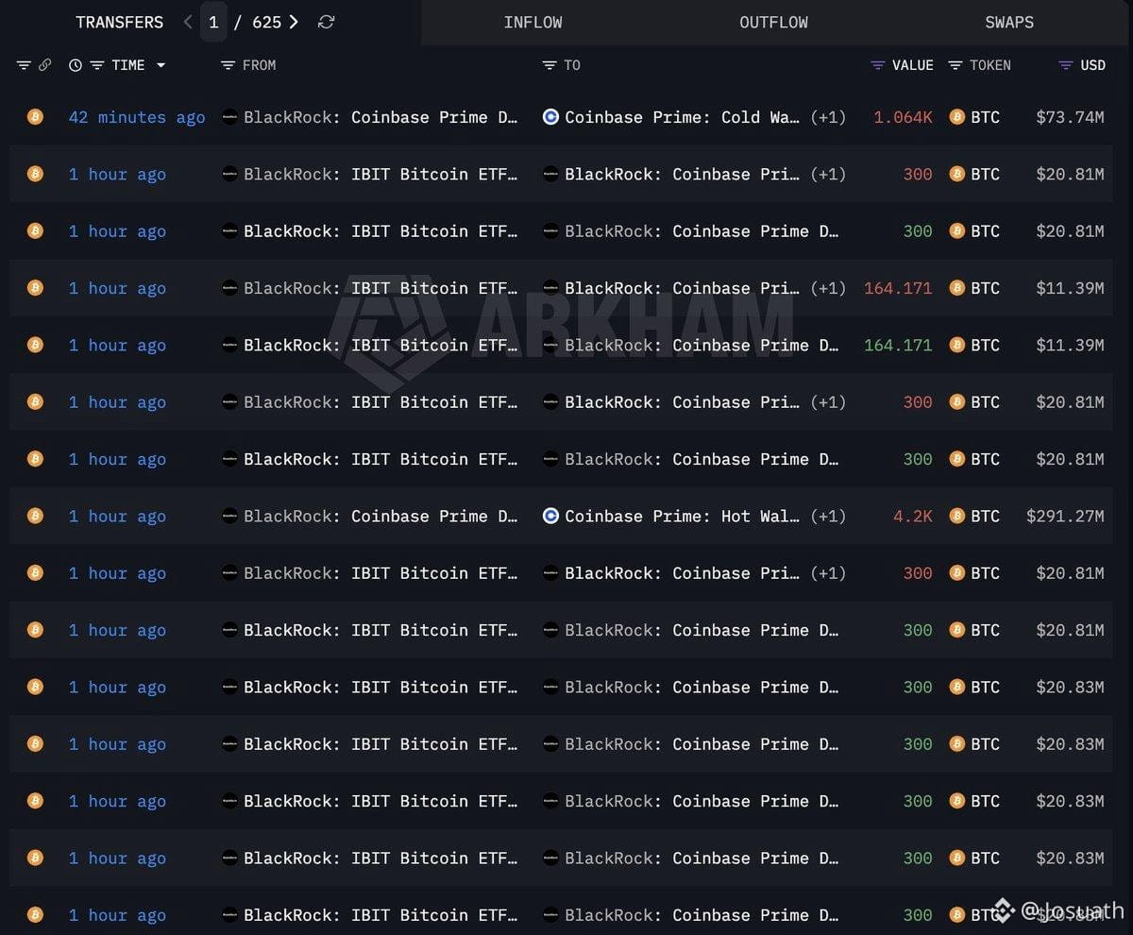Image resolution: width=1133 pixels, height=935 pixels.
Task: Click (+1) in the red 164.171 row
Action: pos(828,288)
